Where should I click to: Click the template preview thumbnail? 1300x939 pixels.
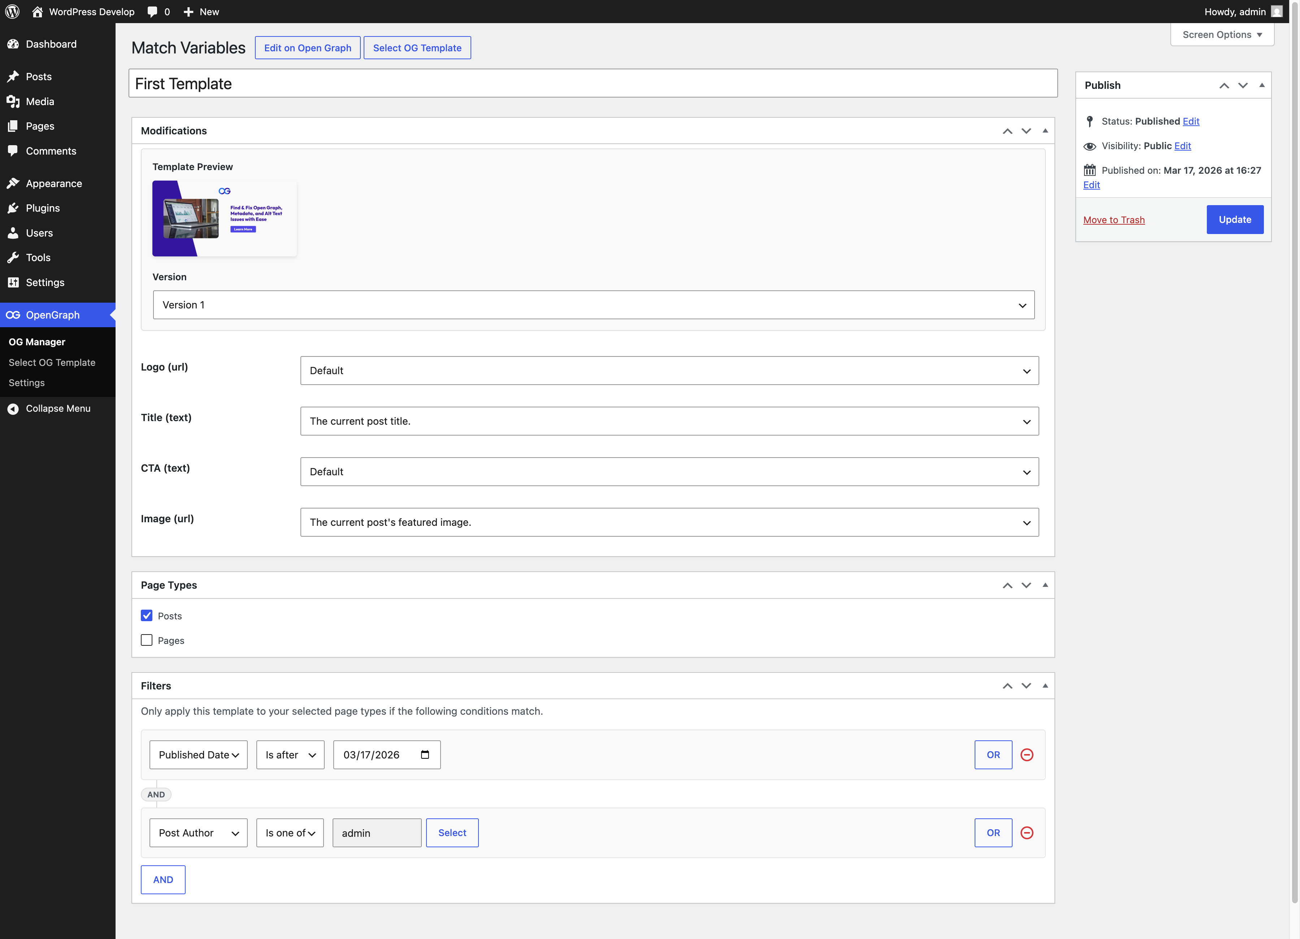[224, 218]
